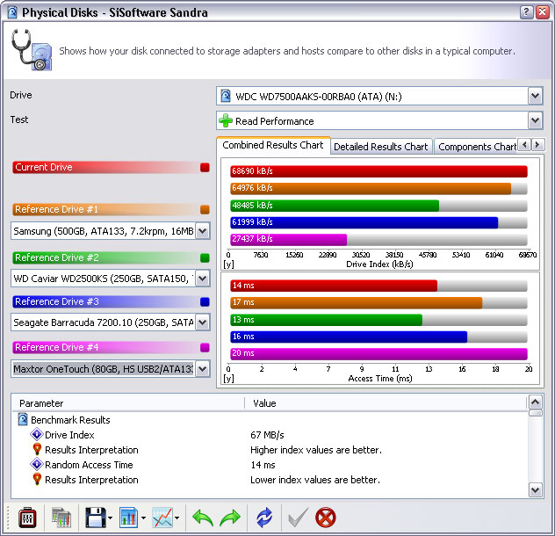Open the bar chart icon's dropdown arrow
This screenshot has width=555, height=536.
click(x=143, y=518)
